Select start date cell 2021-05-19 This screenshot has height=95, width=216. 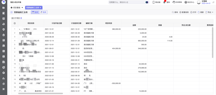[57, 87]
